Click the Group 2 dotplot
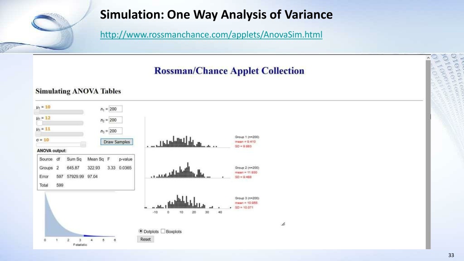 188,170
